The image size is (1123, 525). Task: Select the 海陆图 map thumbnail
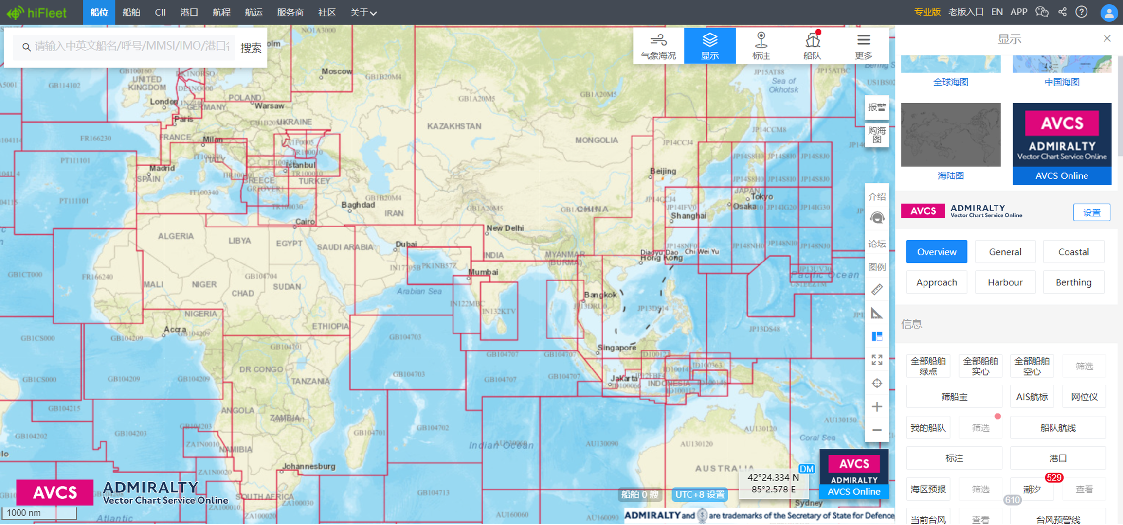951,142
